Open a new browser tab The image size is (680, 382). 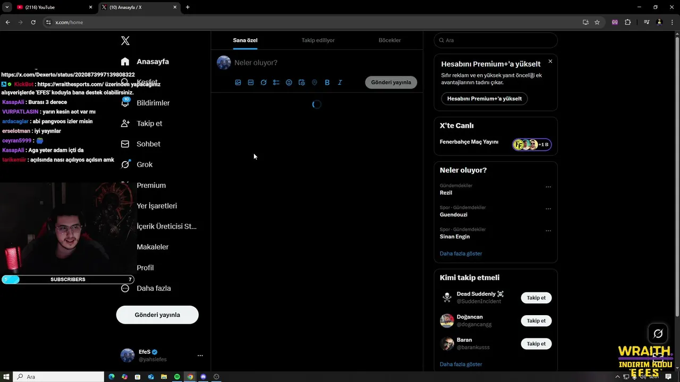188,7
